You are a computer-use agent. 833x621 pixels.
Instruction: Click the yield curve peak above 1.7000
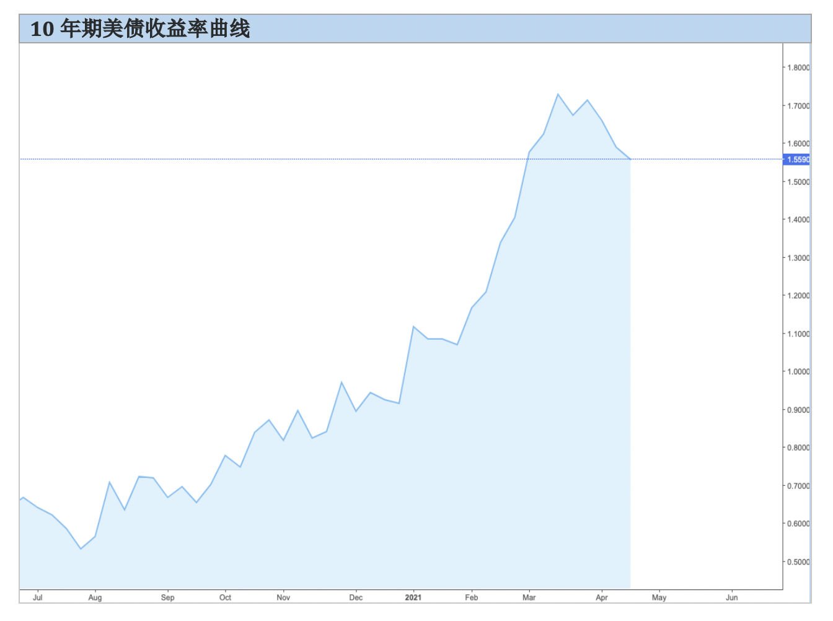tap(558, 94)
